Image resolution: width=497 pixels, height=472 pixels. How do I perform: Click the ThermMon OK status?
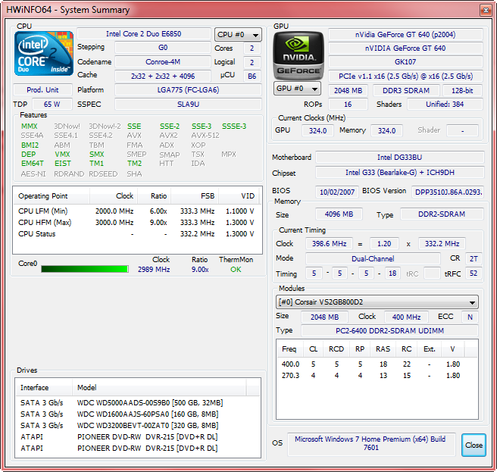point(236,270)
